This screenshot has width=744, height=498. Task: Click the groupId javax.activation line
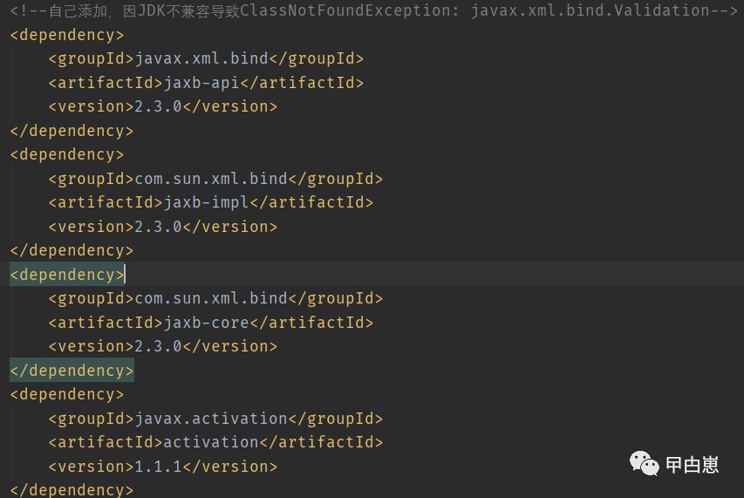[215, 419]
